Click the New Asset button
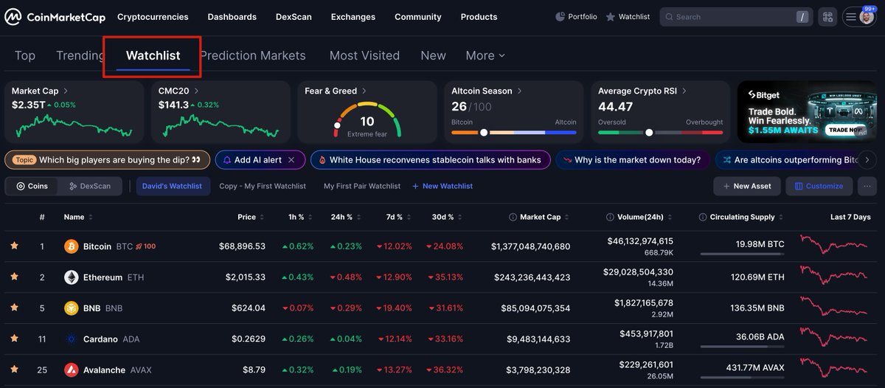The image size is (885, 388). 746,186
